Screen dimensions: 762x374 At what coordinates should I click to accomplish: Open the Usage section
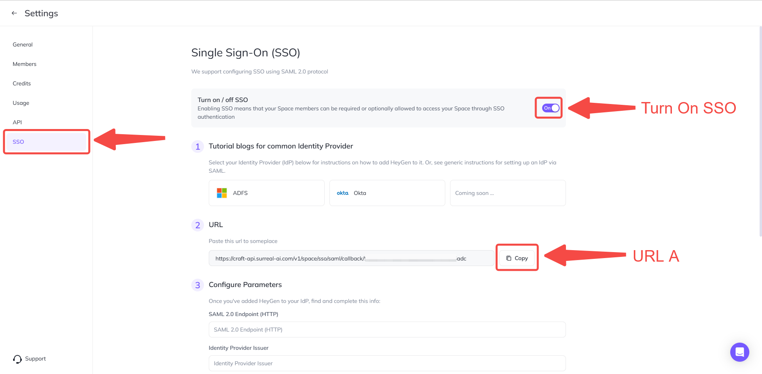coord(21,103)
